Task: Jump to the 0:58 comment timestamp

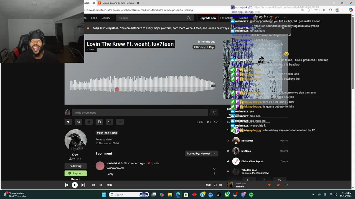Action: pyautogui.click(x=124, y=163)
